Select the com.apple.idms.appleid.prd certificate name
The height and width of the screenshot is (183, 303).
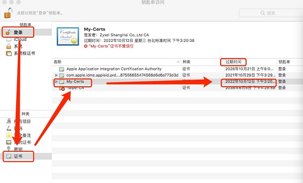[122, 75]
